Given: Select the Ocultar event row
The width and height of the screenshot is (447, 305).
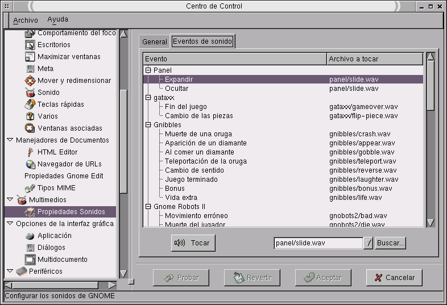Looking at the screenshot, I should 283,88.
